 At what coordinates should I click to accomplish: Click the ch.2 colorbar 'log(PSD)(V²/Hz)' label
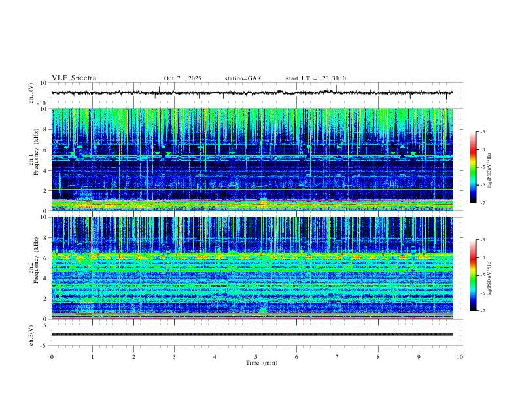(490, 278)
